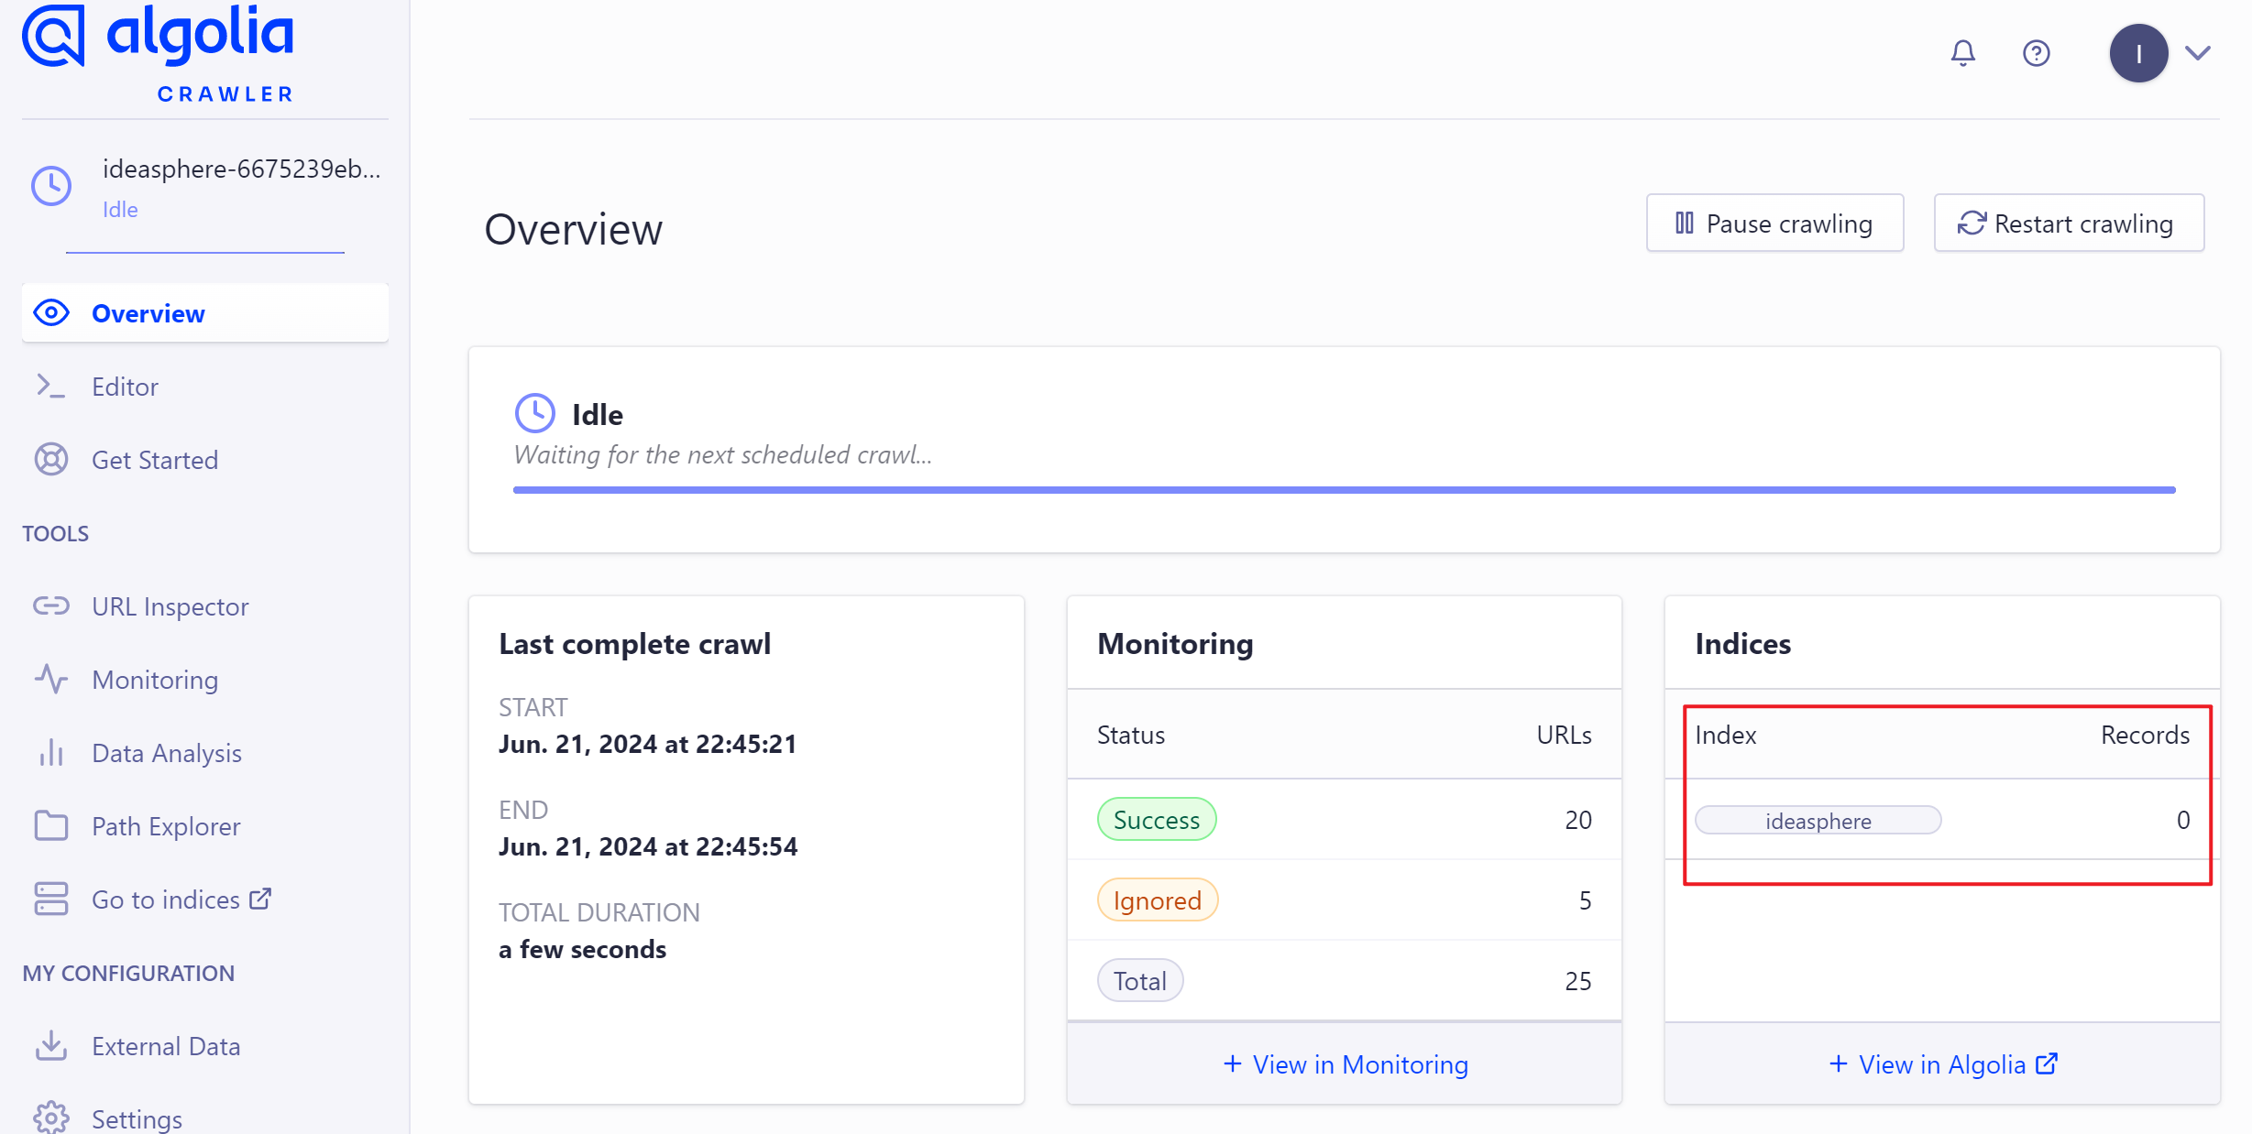
Task: Click the URL Inspector link icon
Action: pos(51,605)
